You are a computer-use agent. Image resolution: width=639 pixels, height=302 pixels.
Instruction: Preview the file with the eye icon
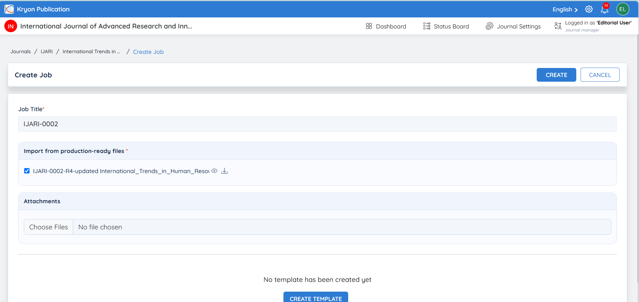pos(214,171)
